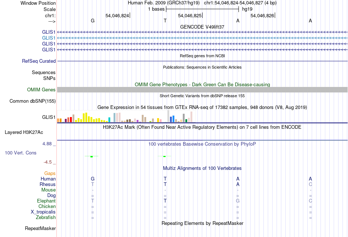
Task: Select the Zebrafish alignment row label
Action: (46, 217)
